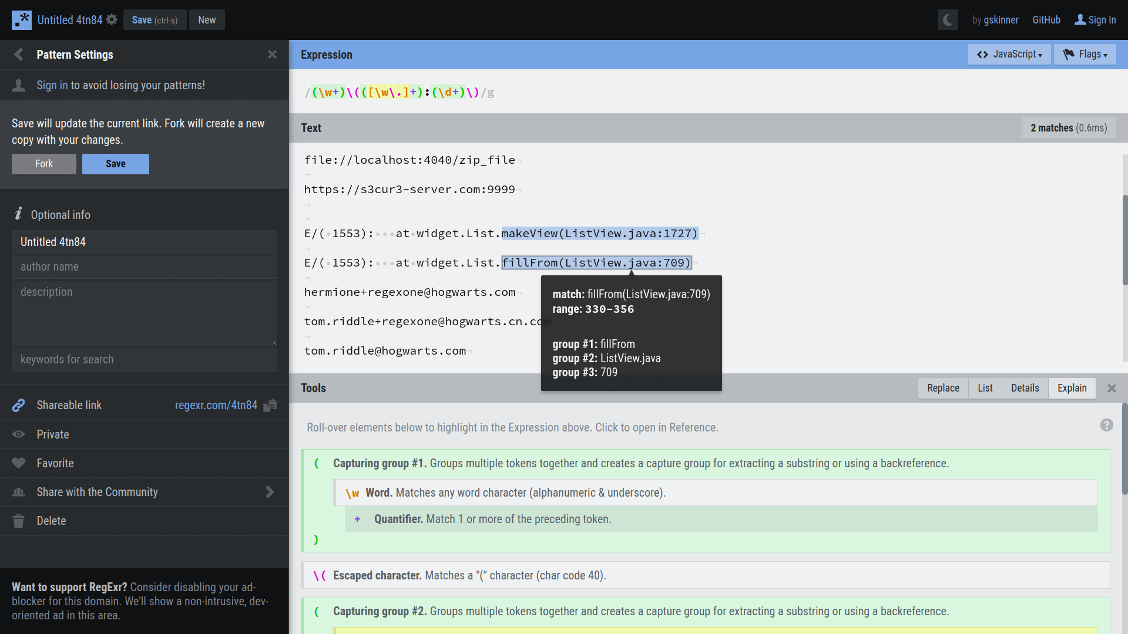
Task: Click back arrow in Pattern Settings header
Action: click(19, 55)
